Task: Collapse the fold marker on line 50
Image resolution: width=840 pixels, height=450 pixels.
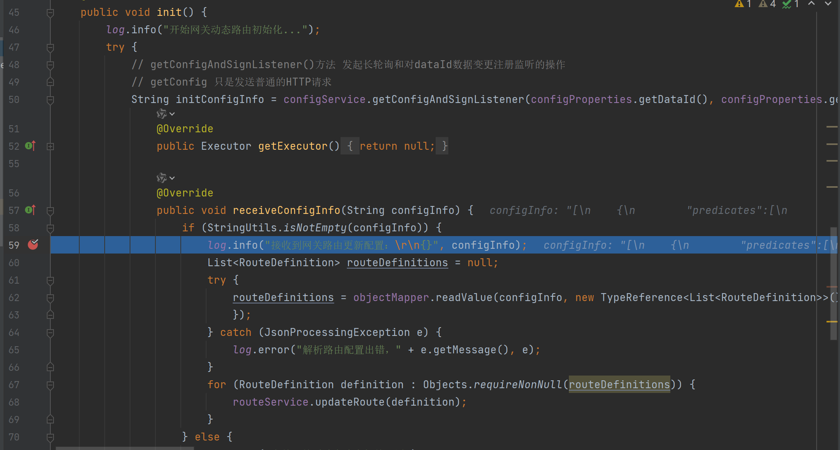Action: [x=50, y=100]
